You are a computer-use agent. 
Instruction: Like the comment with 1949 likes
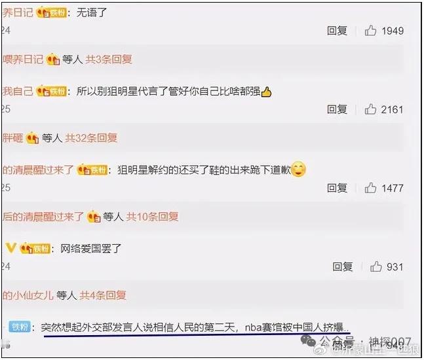(x=370, y=30)
